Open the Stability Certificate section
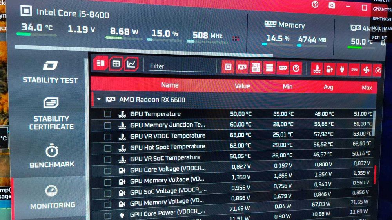Screen dimensions: 392x220 [x=51, y=114]
